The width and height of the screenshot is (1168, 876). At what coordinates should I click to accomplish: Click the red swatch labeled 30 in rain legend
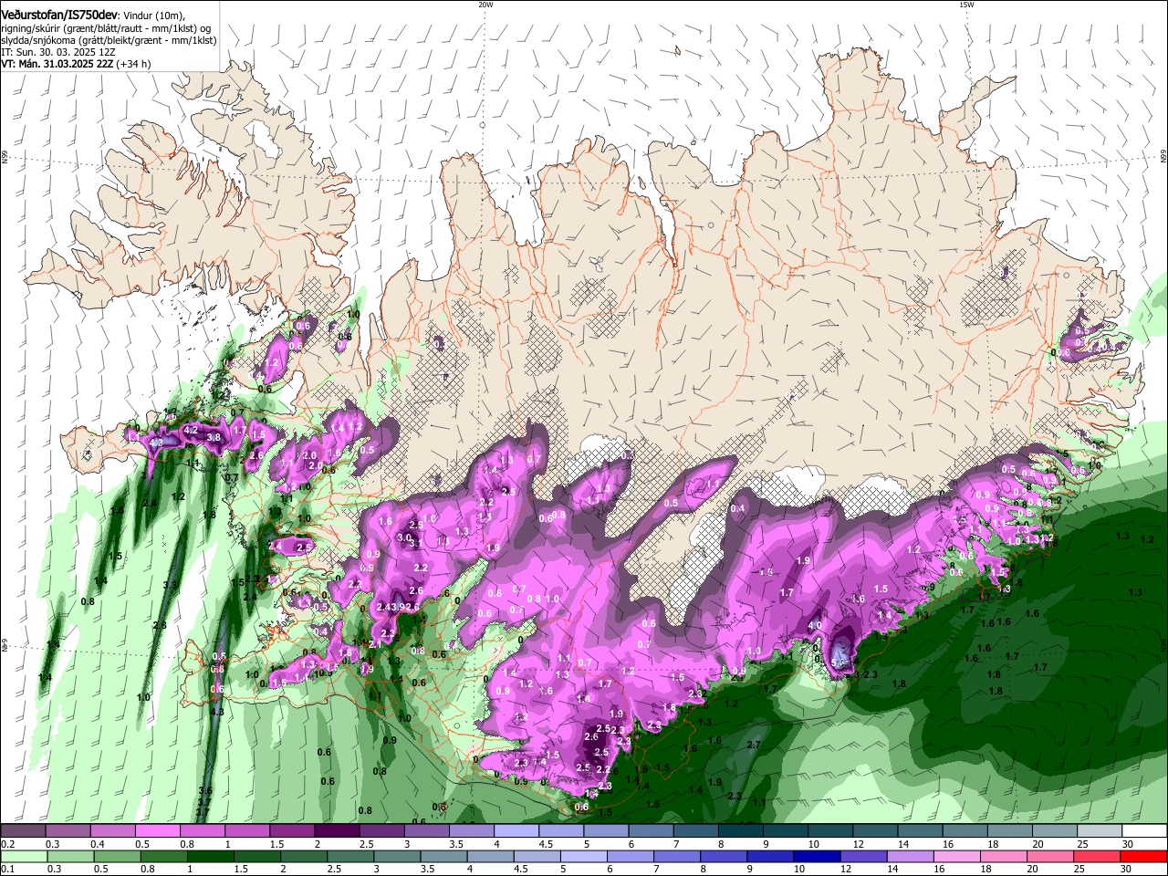[x=1145, y=857]
